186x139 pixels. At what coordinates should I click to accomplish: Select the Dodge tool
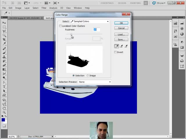point(4,78)
